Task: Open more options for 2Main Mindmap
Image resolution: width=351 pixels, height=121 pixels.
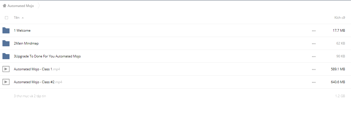Action: [x=314, y=44]
